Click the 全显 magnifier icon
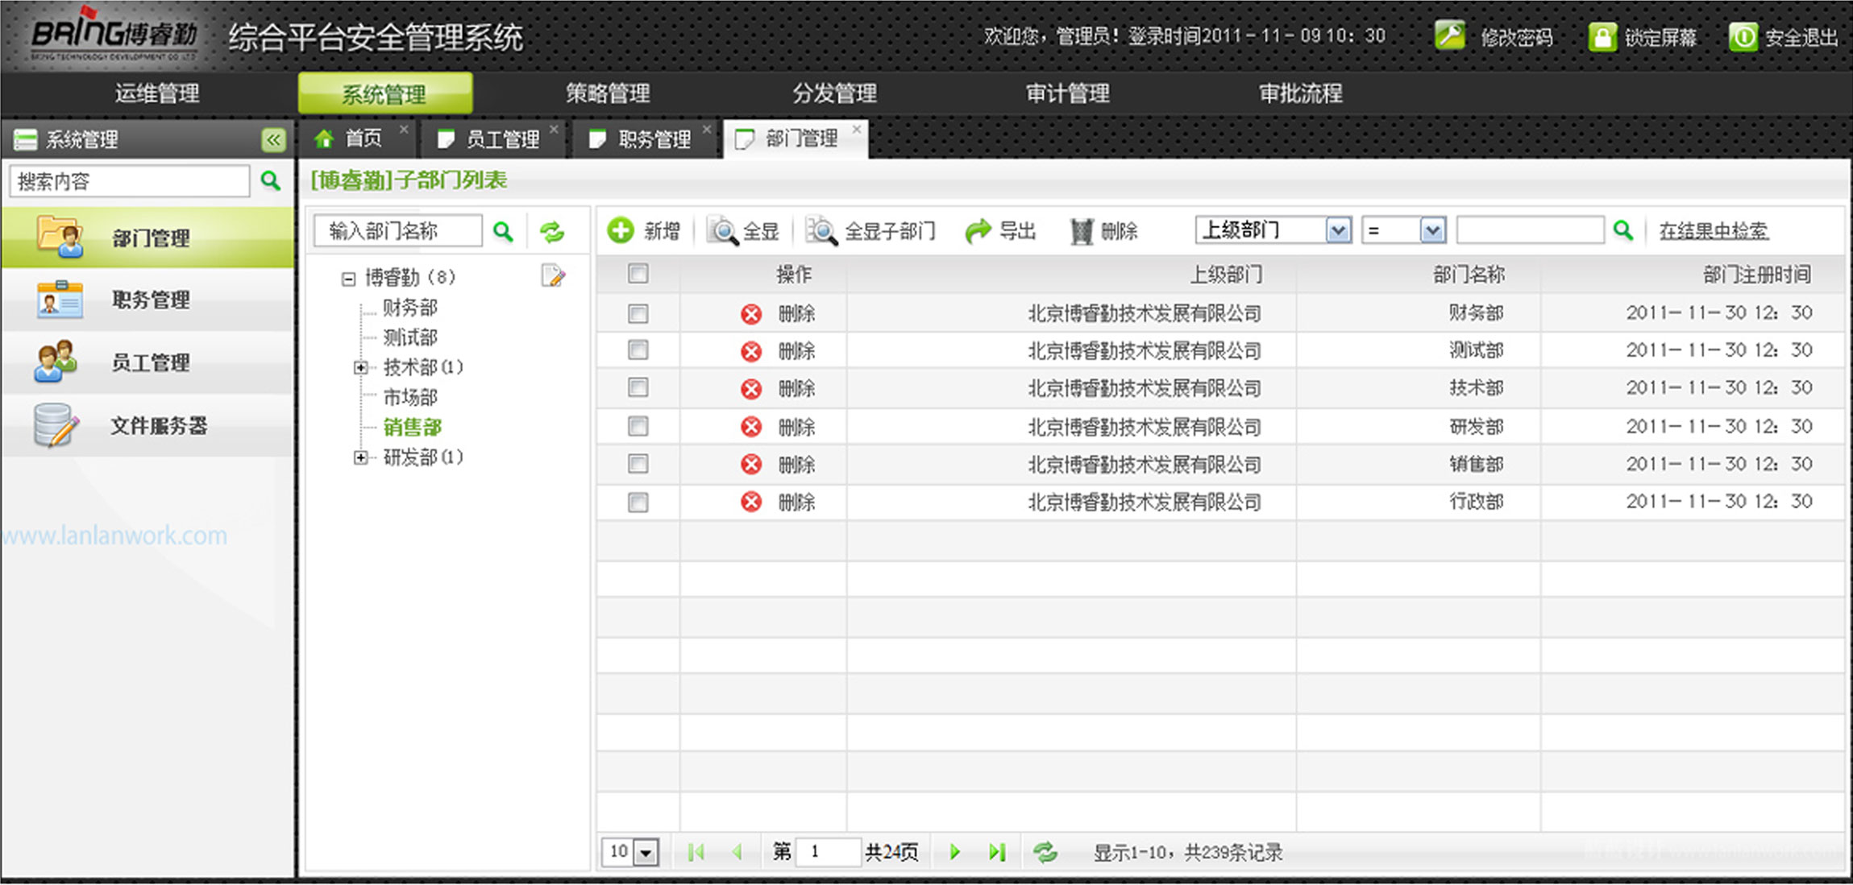 (x=723, y=231)
